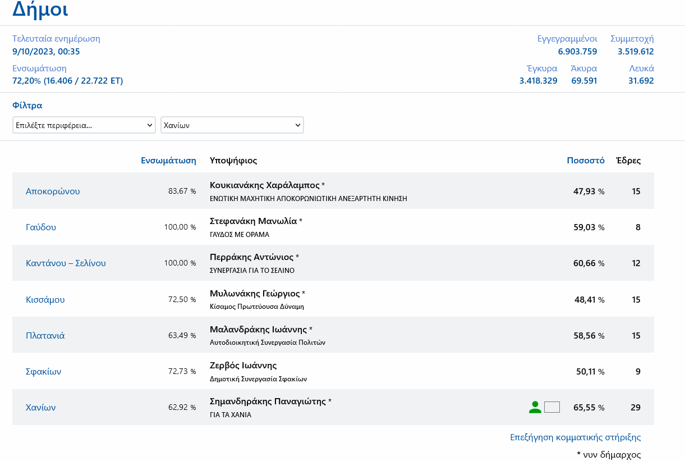The height and width of the screenshot is (461, 685).
Task: Go to Κισσάμου municipality page
Action: tap(45, 300)
